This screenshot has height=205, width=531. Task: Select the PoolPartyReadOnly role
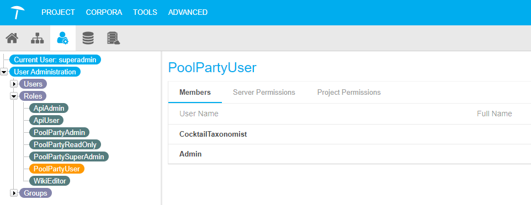tap(65, 144)
